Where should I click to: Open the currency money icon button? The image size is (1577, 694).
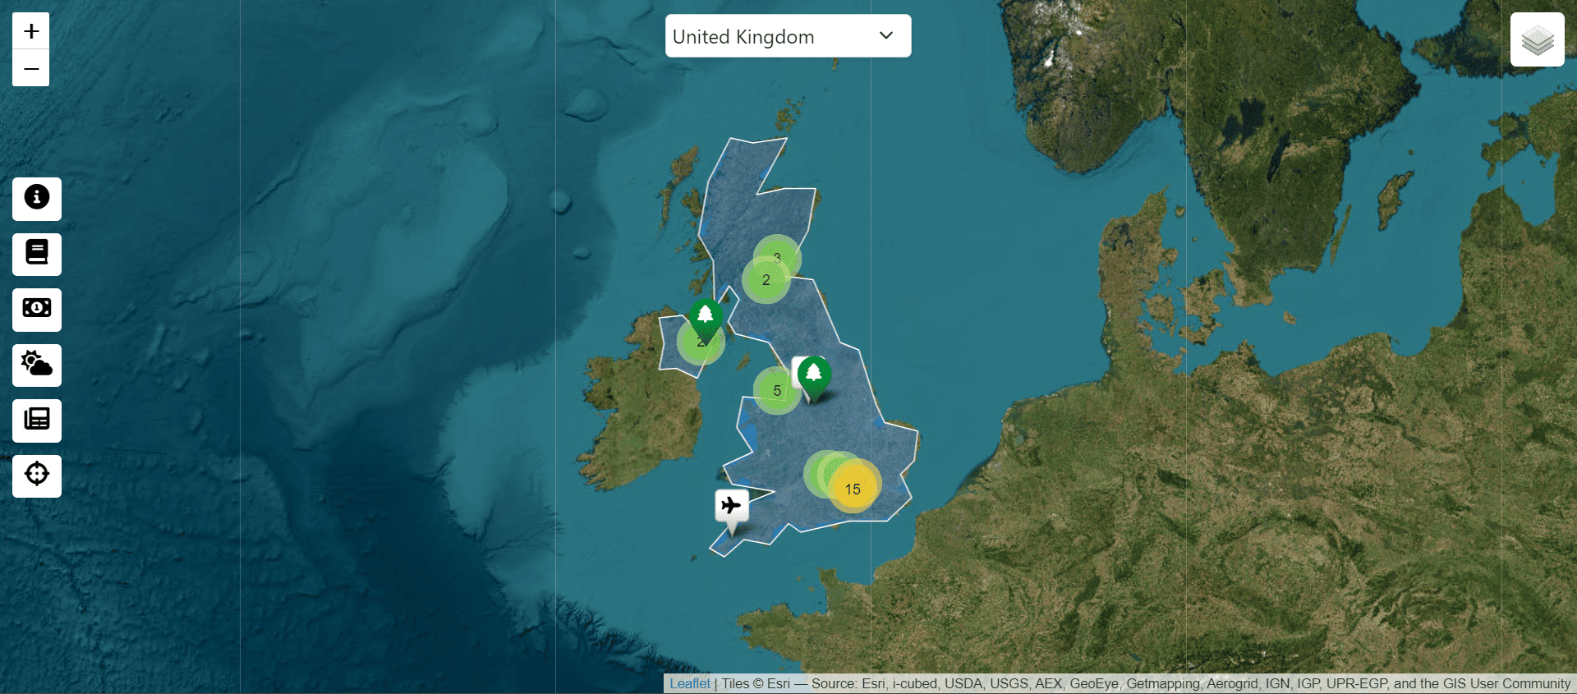[x=37, y=309]
